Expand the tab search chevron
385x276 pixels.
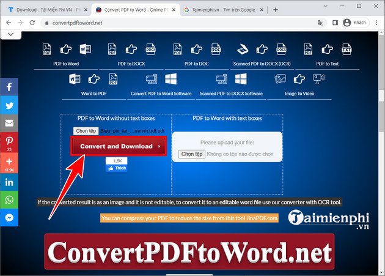[x=326, y=6]
